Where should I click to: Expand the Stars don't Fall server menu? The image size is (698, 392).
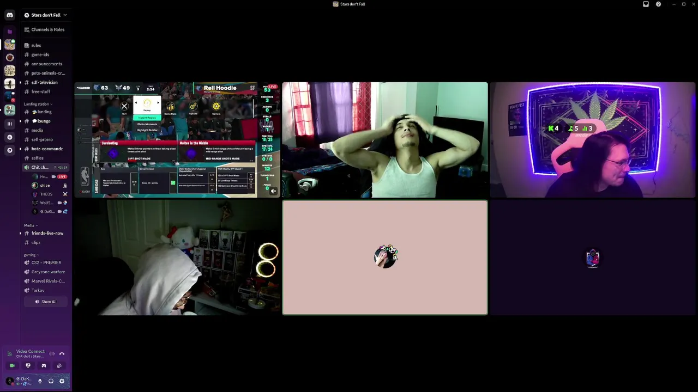pos(45,15)
